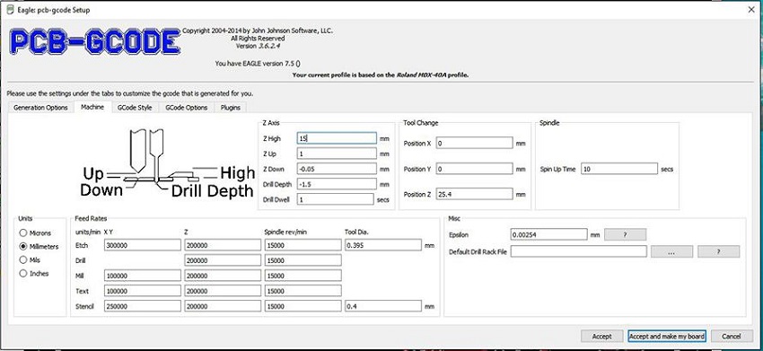Click the Mill spindle speed field
The width and height of the screenshot is (763, 351).
tap(303, 276)
